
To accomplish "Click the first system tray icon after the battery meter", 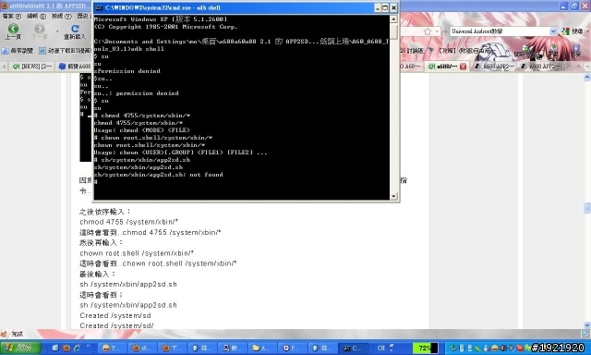I will pyautogui.click(x=453, y=348).
